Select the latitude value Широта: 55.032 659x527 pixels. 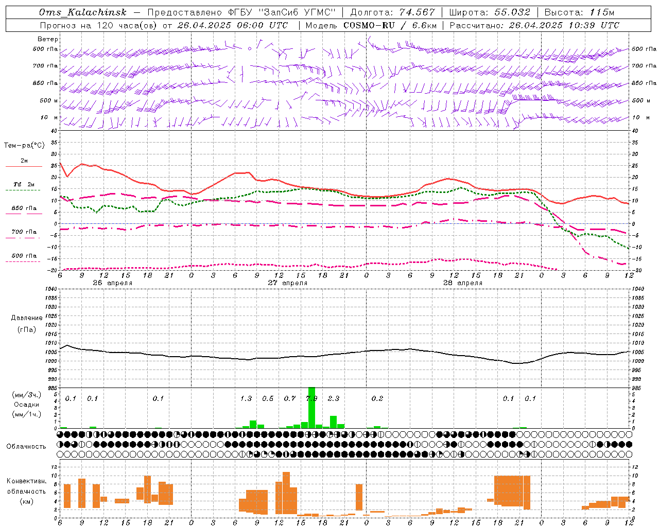(490, 13)
